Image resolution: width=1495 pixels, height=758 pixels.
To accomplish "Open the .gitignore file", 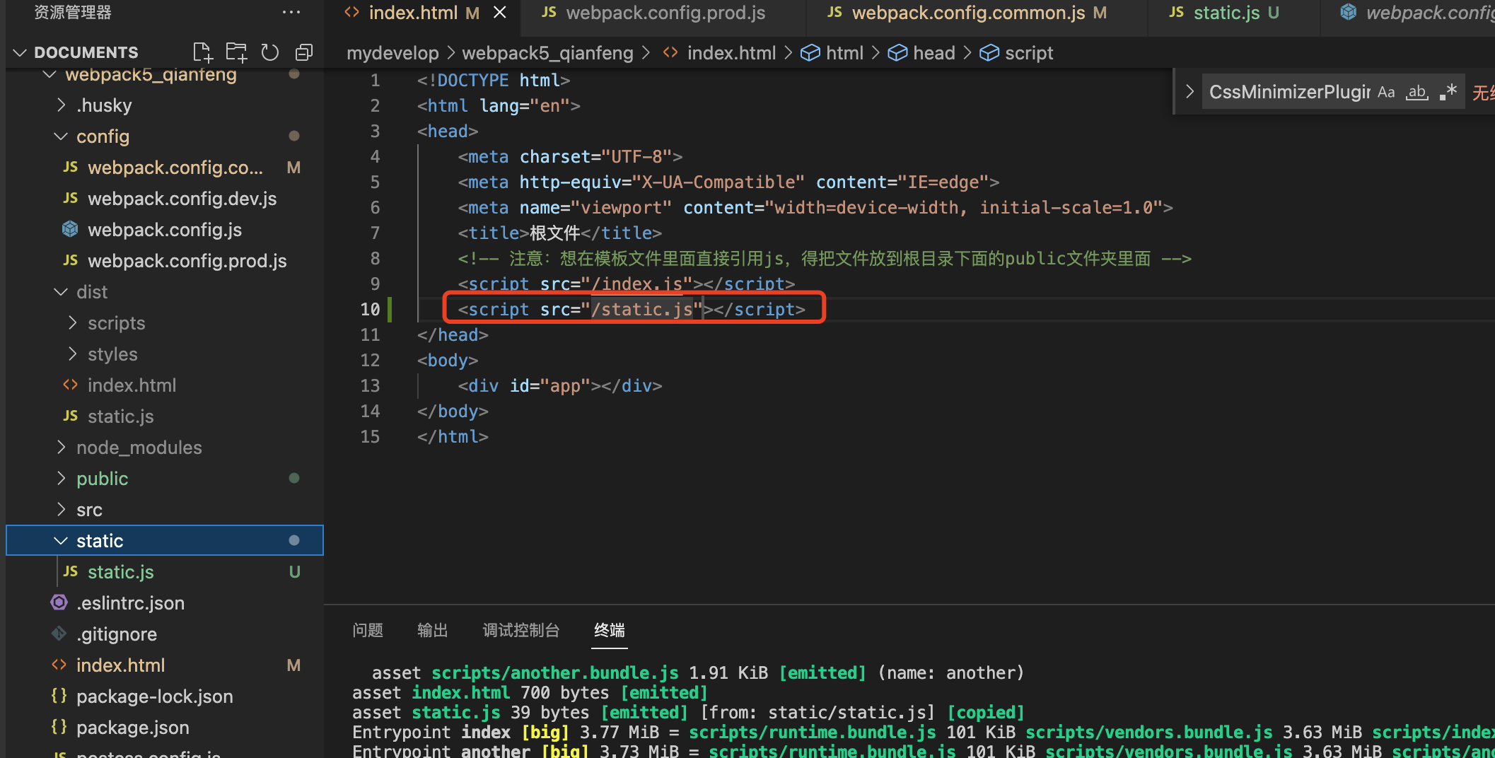I will point(117,634).
